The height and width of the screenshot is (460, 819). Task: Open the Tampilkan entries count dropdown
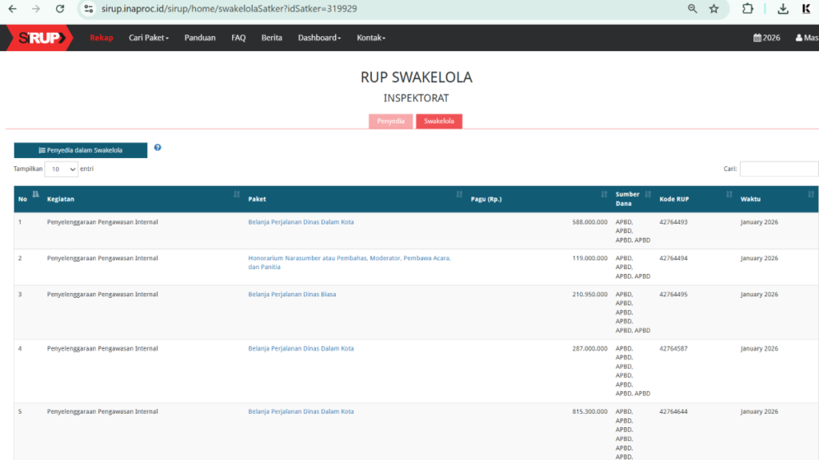click(62, 169)
